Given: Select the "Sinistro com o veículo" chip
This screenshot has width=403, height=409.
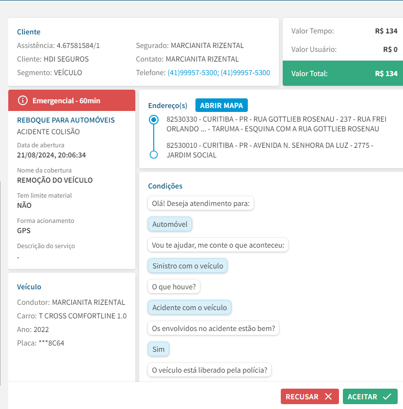Looking at the screenshot, I should click(x=188, y=266).
